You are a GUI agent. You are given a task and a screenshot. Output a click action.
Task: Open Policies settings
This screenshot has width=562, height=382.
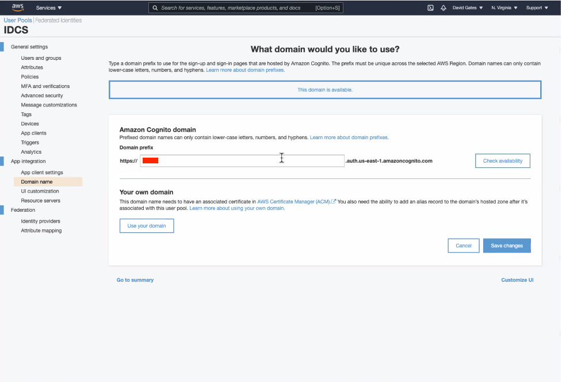click(x=30, y=77)
